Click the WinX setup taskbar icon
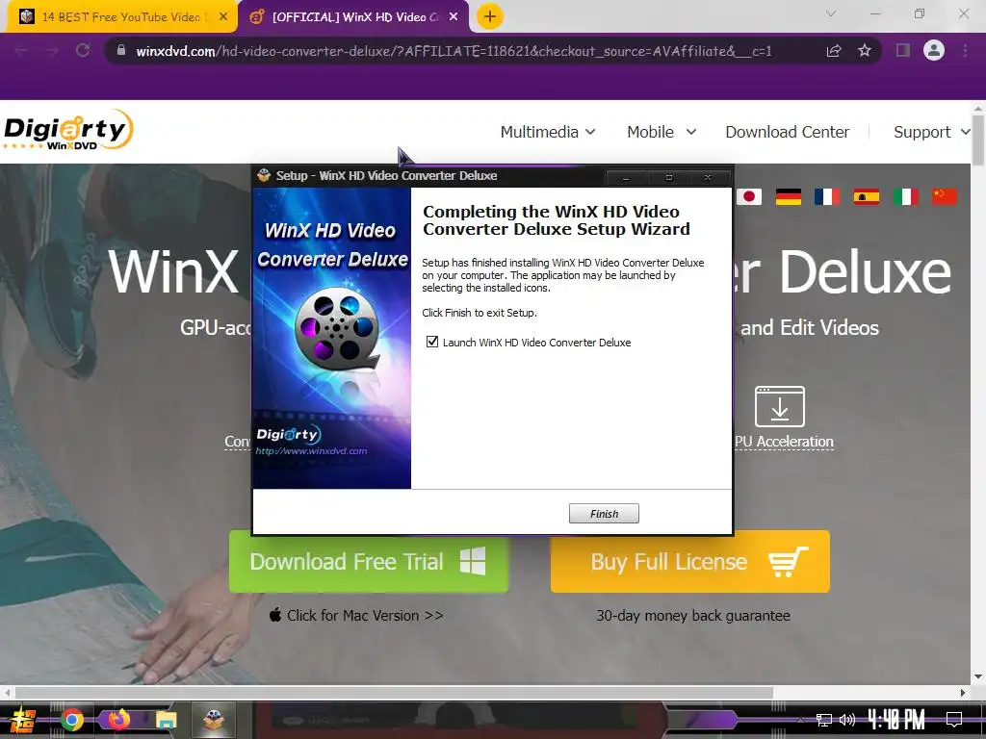Viewport: 986px width, 739px height. pyautogui.click(x=214, y=720)
